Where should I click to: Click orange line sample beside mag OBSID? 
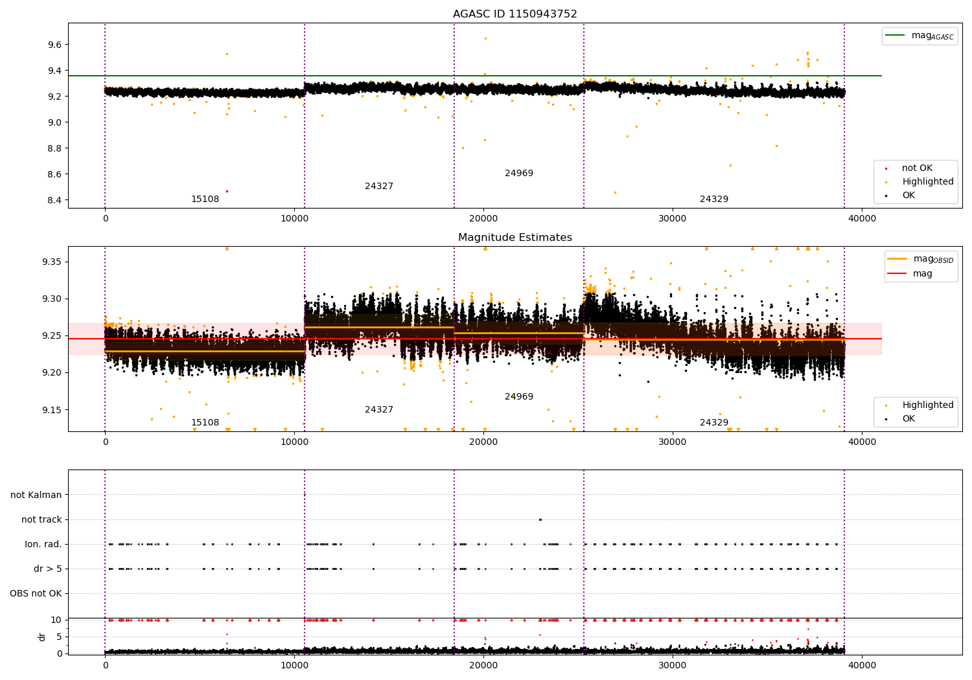click(897, 259)
